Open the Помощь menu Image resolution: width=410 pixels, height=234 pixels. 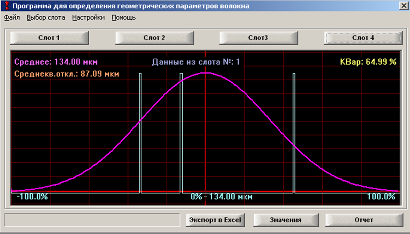coord(124,18)
